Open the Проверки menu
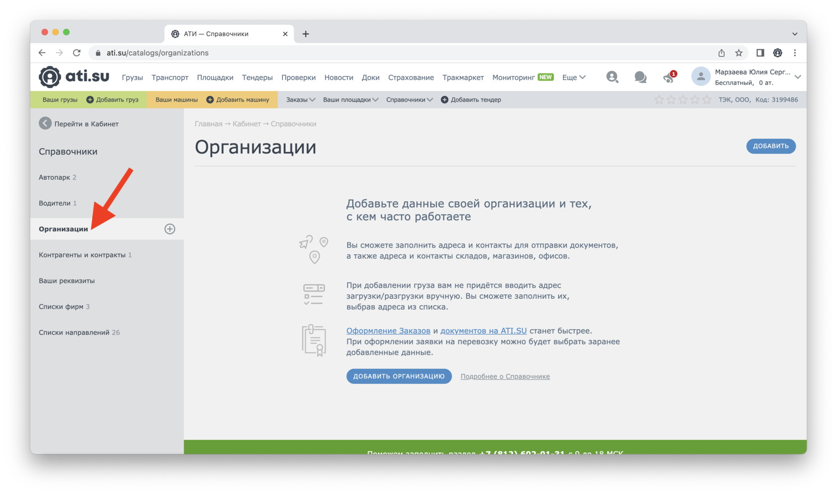Viewport: 837px width, 494px height. [298, 77]
